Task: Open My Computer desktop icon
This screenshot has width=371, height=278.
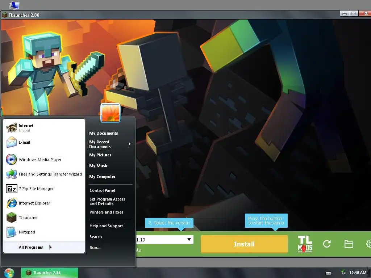Action: point(14,5)
